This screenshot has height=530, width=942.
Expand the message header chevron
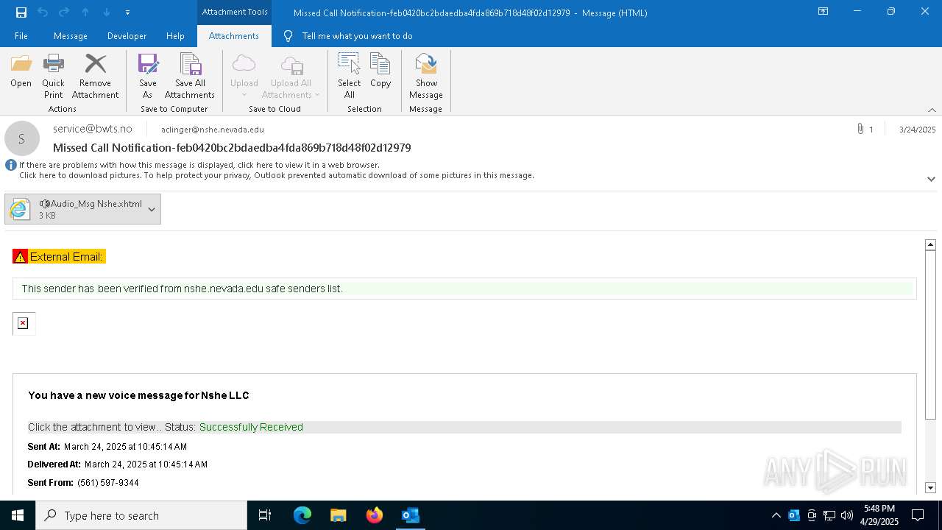(931, 179)
